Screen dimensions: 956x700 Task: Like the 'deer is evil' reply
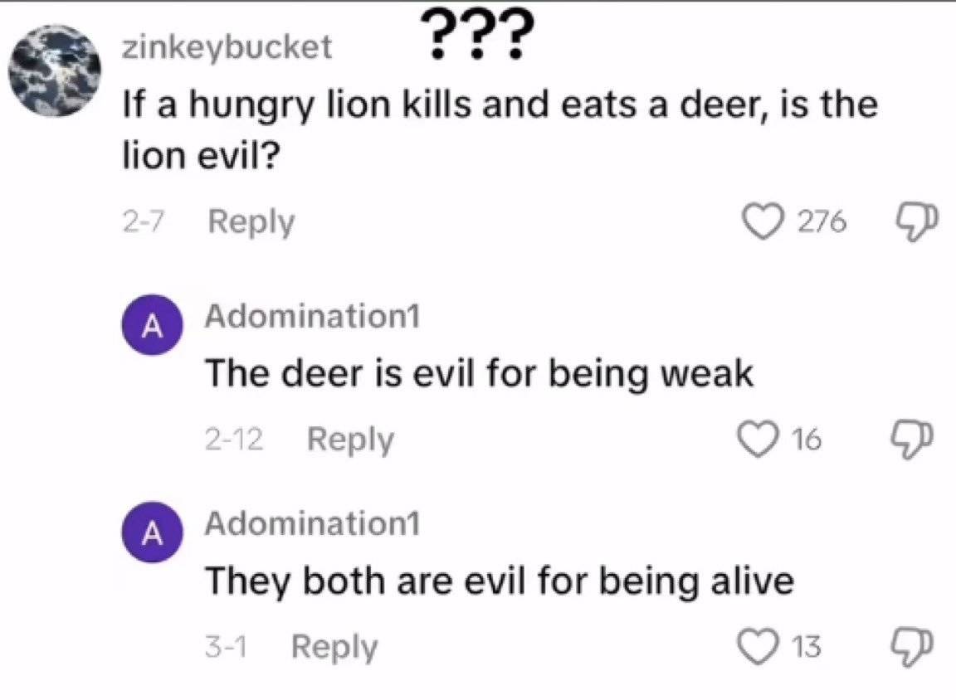click(758, 440)
